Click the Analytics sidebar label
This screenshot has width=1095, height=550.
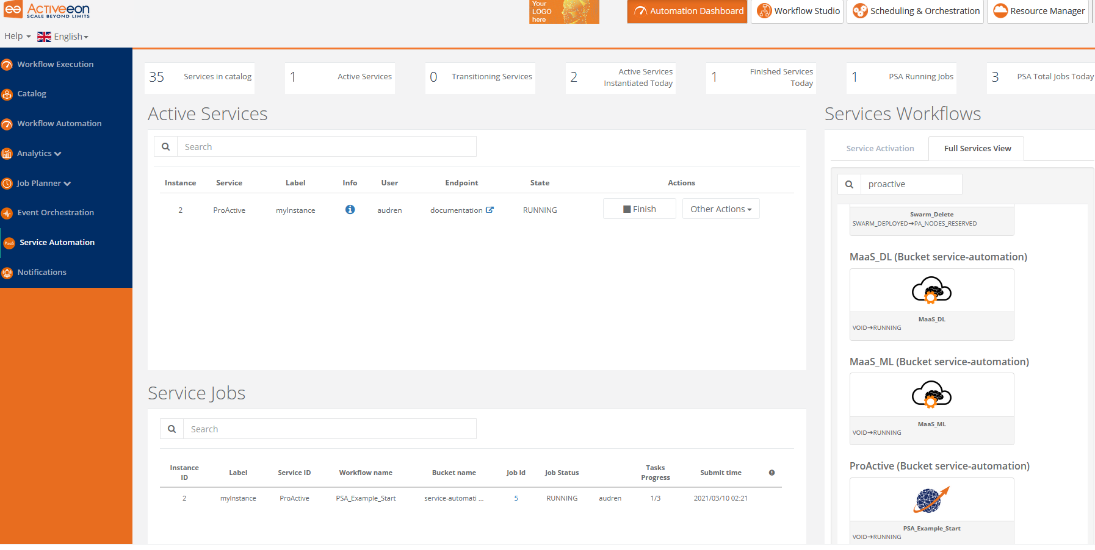coord(34,153)
